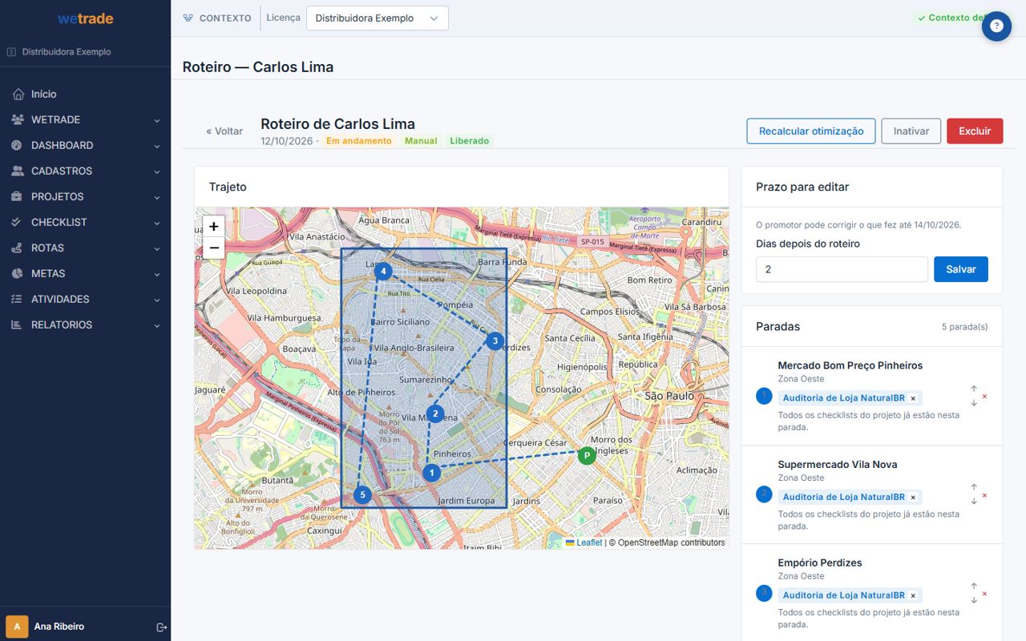Click the Em andamento status badge
The height and width of the screenshot is (641, 1026).
(x=359, y=141)
